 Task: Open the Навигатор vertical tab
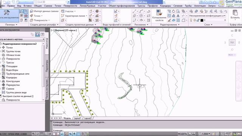click(47, 43)
